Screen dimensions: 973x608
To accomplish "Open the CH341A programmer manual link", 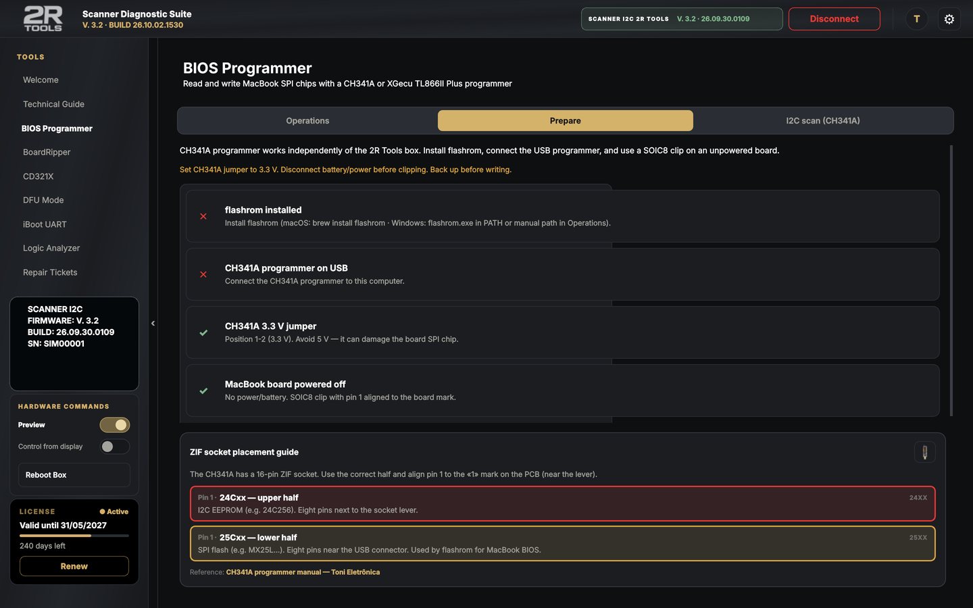I will 303,572.
